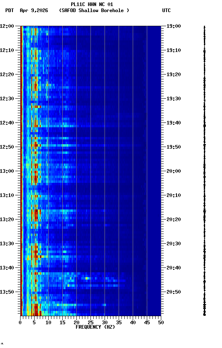Click the 0 Hz axis tick label

click(x=20, y=323)
